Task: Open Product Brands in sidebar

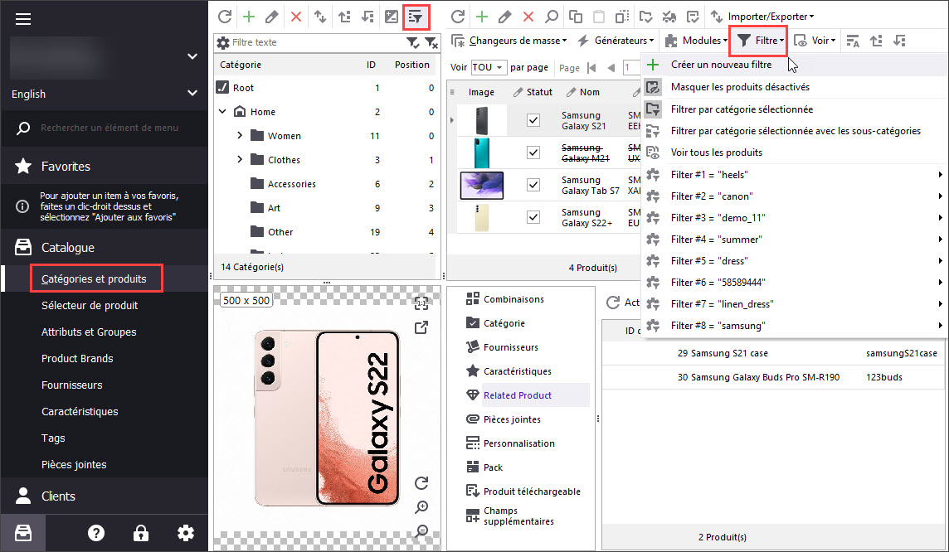Action: pyautogui.click(x=77, y=359)
